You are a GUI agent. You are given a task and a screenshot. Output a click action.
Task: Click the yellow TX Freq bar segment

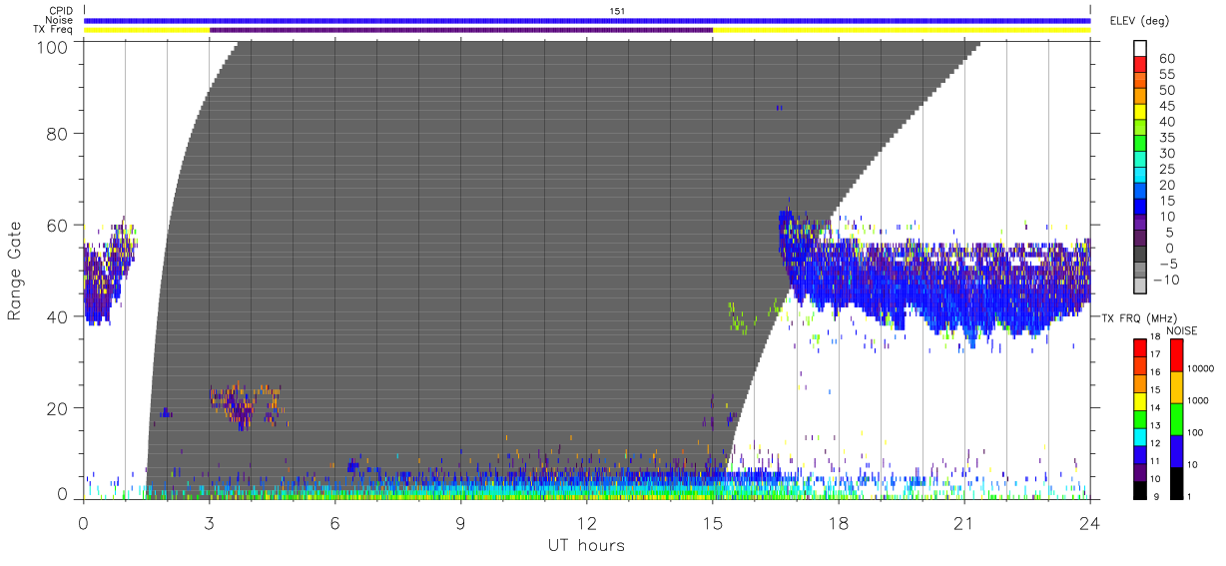point(902,30)
